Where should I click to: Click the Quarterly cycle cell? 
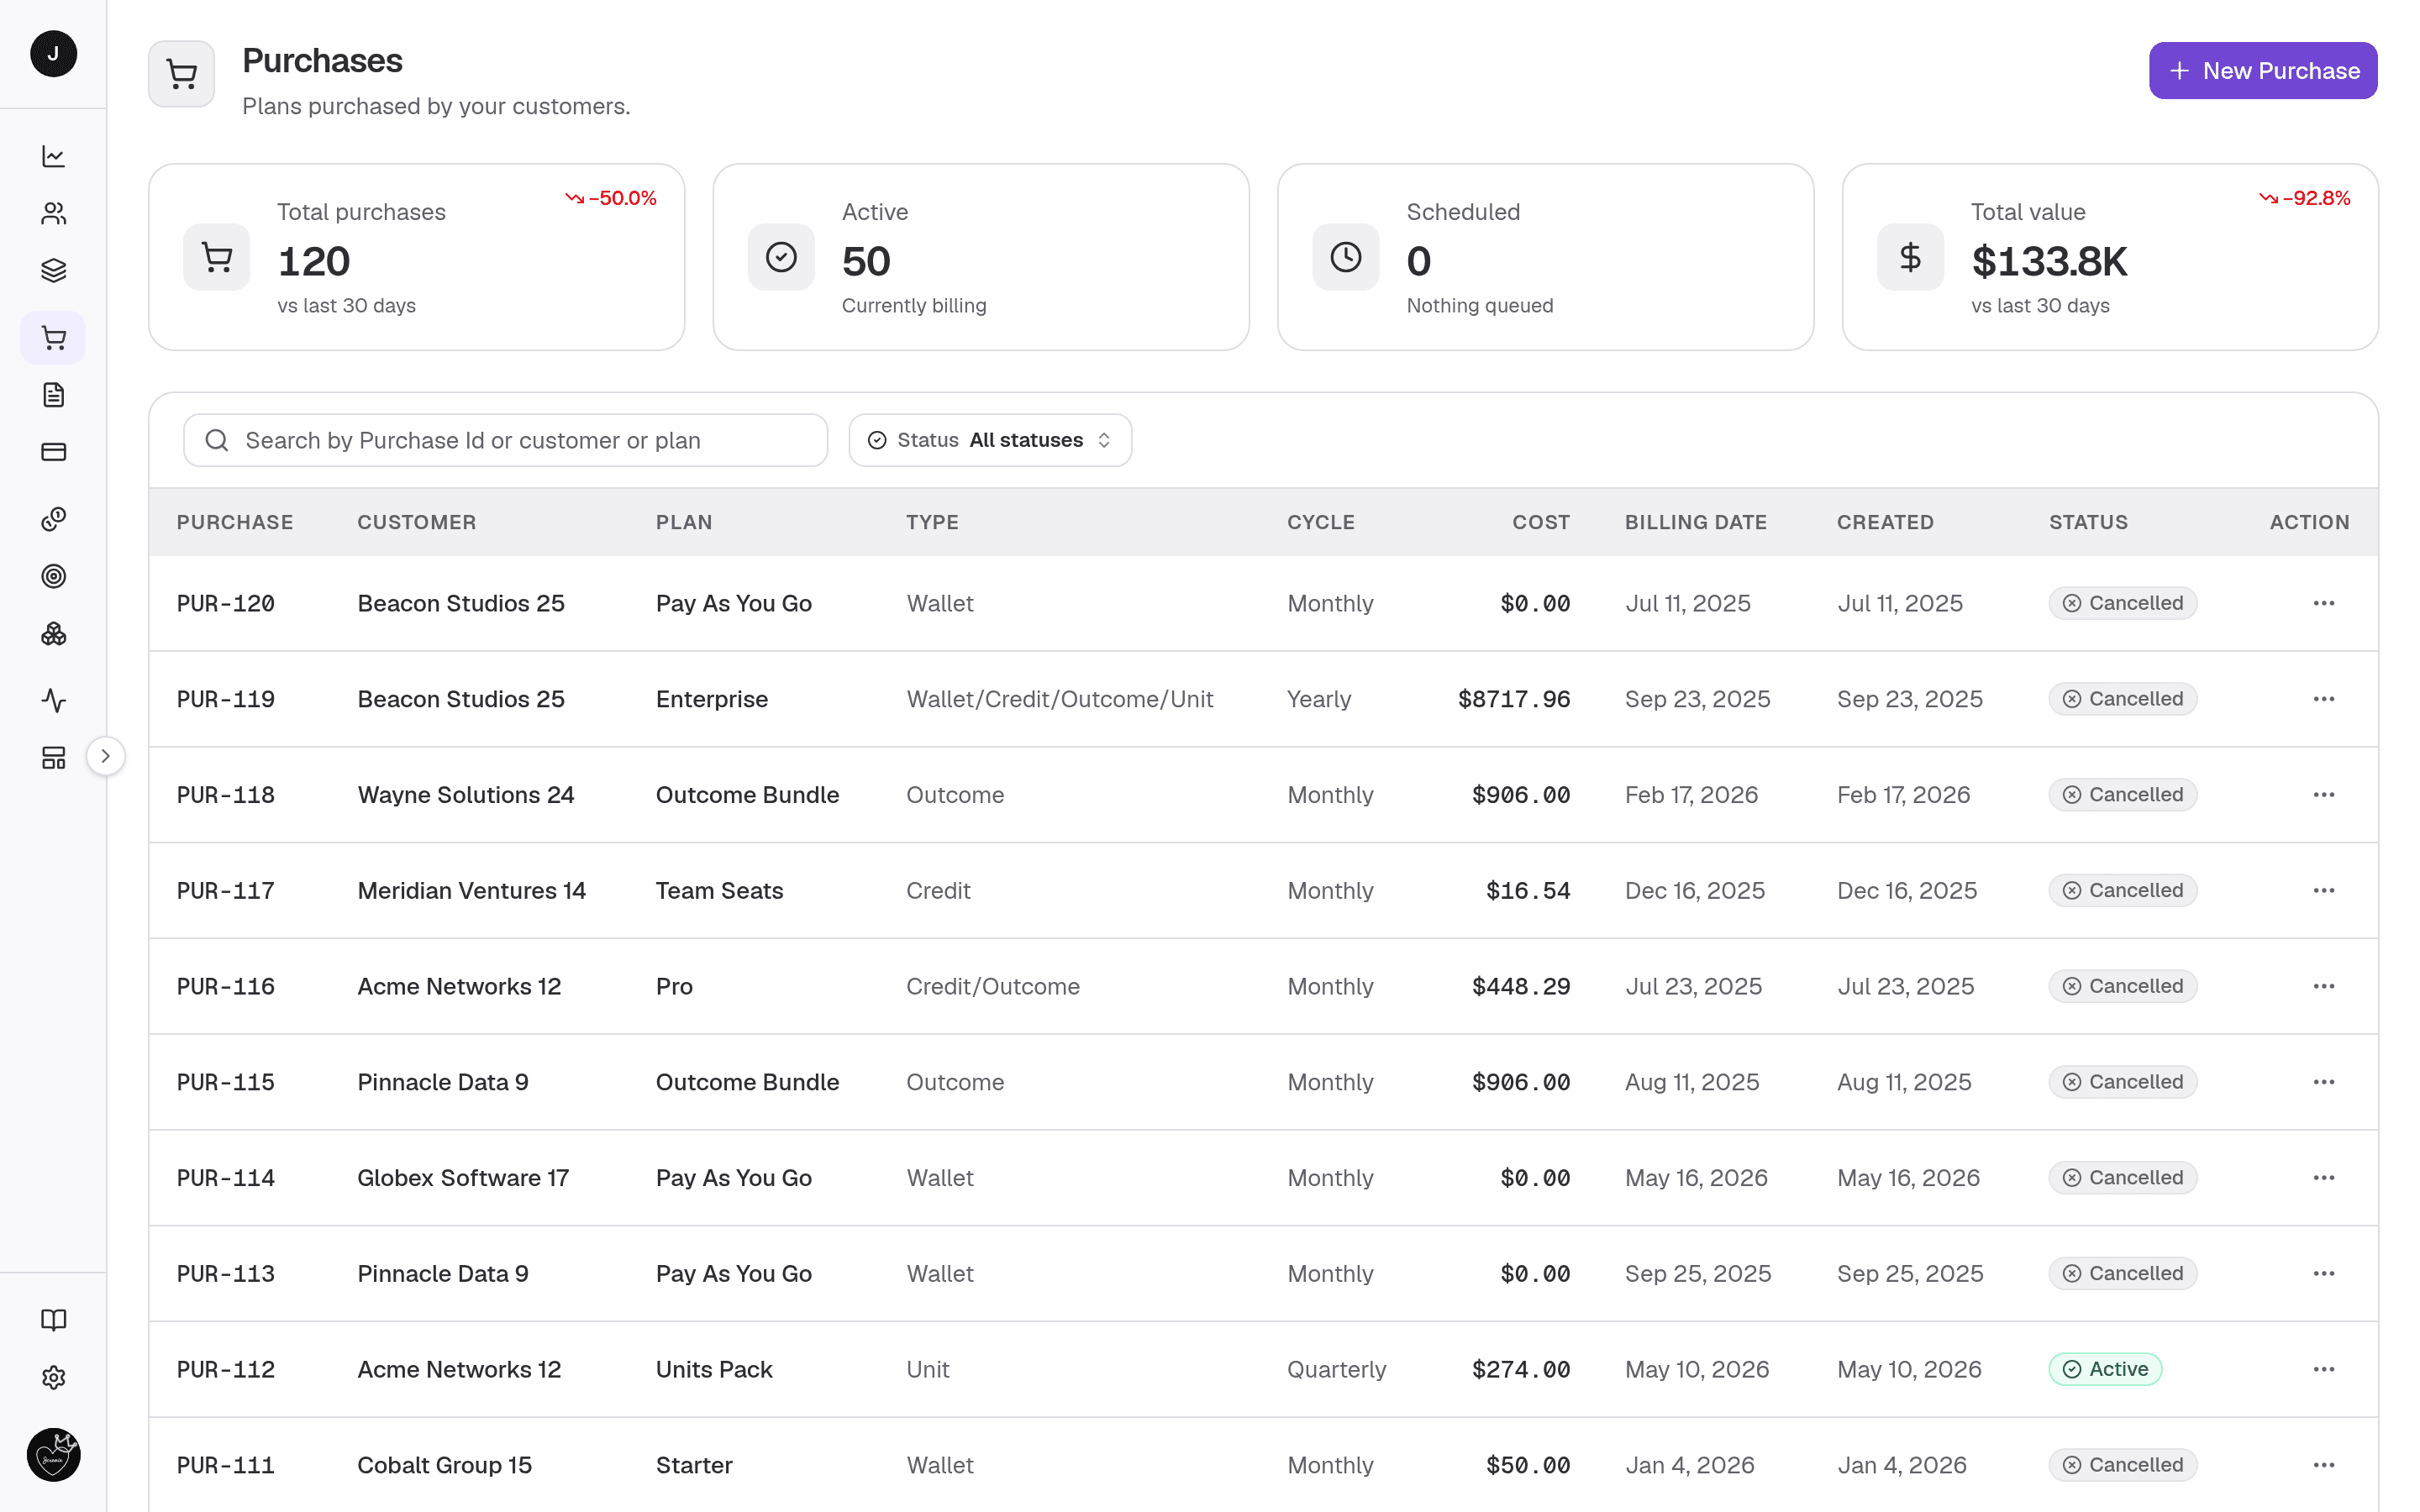[x=1336, y=1369]
